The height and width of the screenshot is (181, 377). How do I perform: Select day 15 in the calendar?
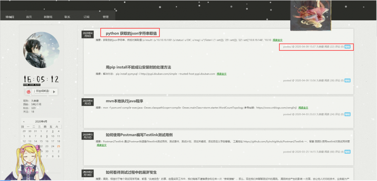[41, 141]
